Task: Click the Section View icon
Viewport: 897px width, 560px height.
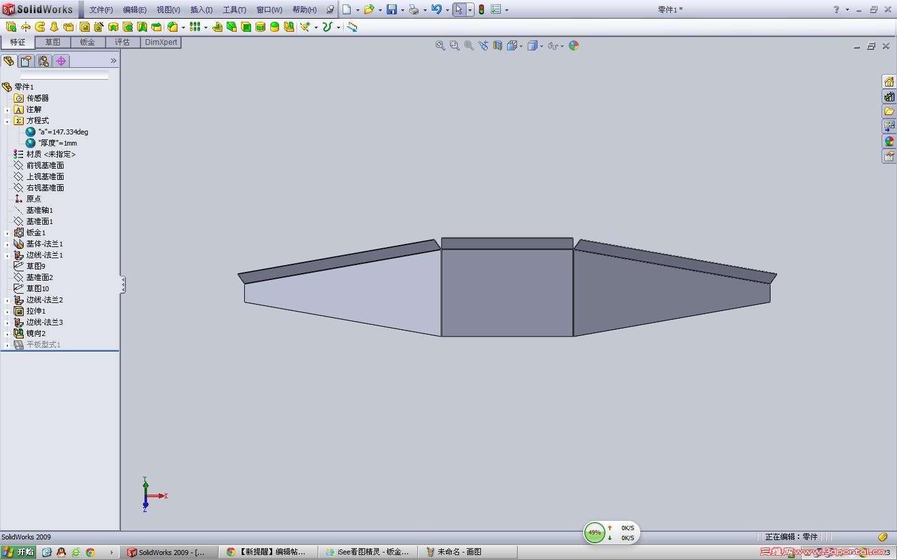Action: (498, 45)
